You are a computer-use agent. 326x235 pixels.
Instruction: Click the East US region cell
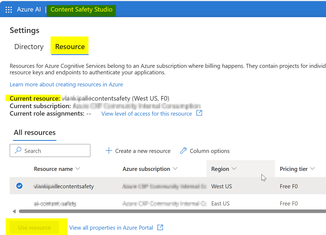click(x=220, y=204)
